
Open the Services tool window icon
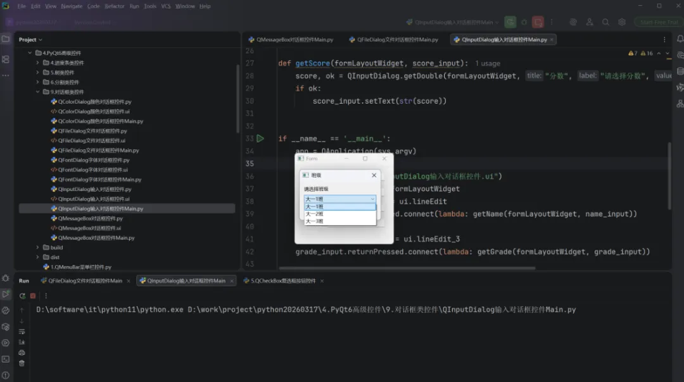tap(6, 343)
